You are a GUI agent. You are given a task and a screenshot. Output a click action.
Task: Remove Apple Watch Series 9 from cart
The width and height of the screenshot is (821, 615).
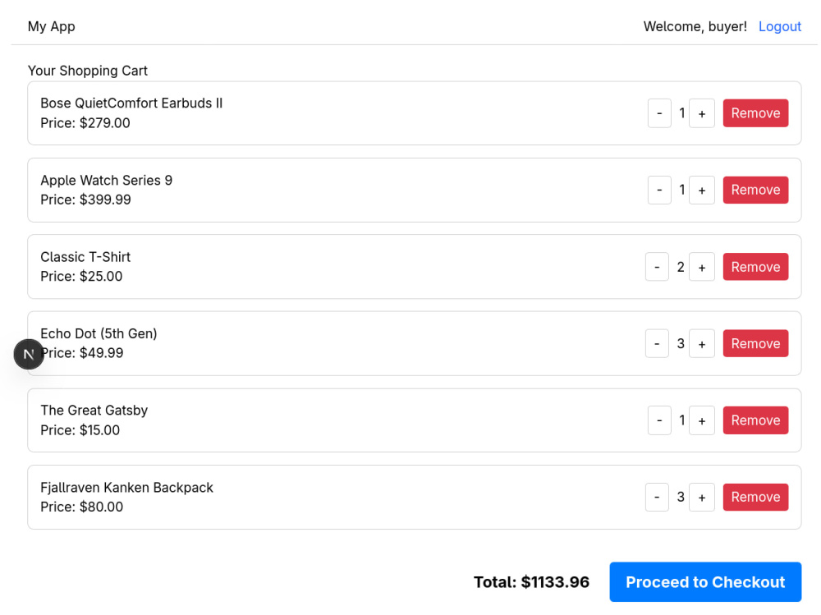point(755,190)
